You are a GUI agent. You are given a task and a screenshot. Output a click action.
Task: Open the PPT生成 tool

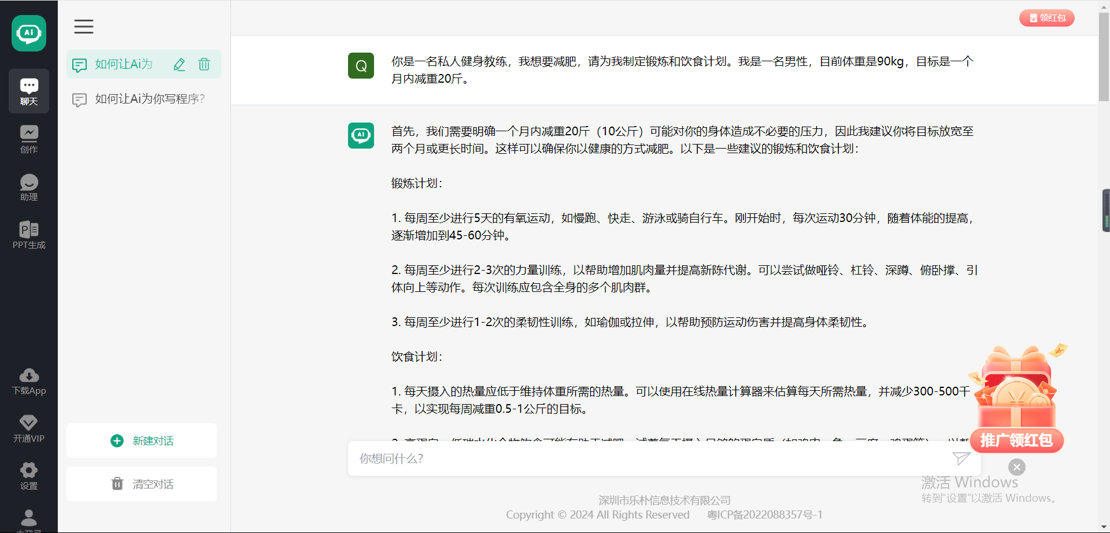28,235
